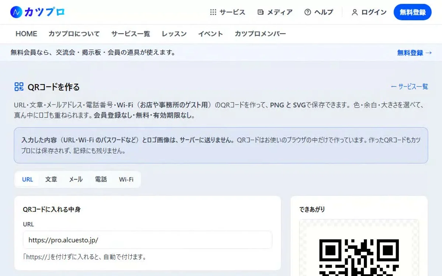Click the できあがり label

coord(312,209)
